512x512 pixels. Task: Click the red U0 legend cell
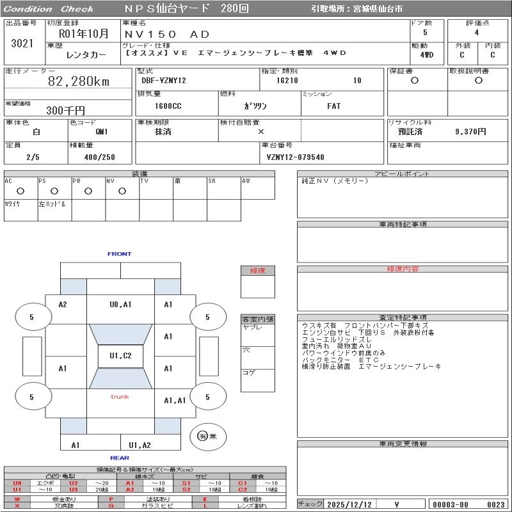point(17,483)
